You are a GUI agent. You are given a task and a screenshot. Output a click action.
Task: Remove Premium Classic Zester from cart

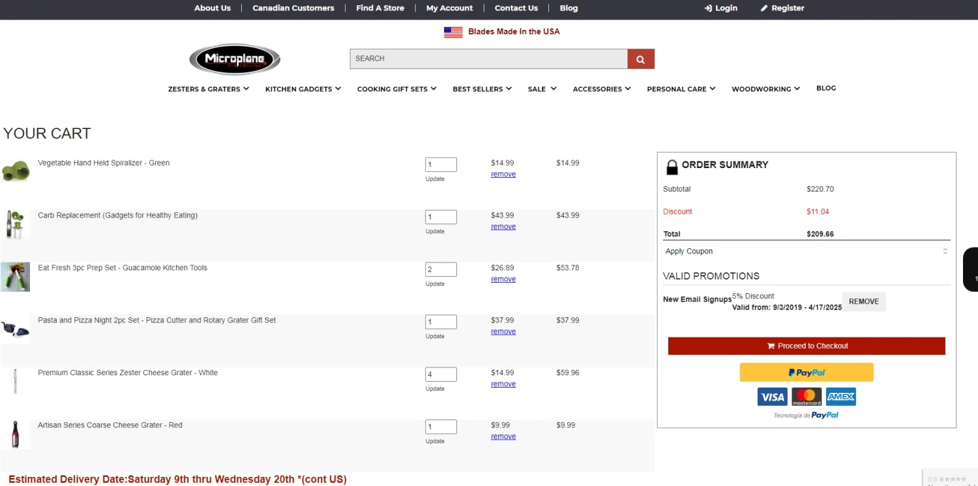point(503,384)
